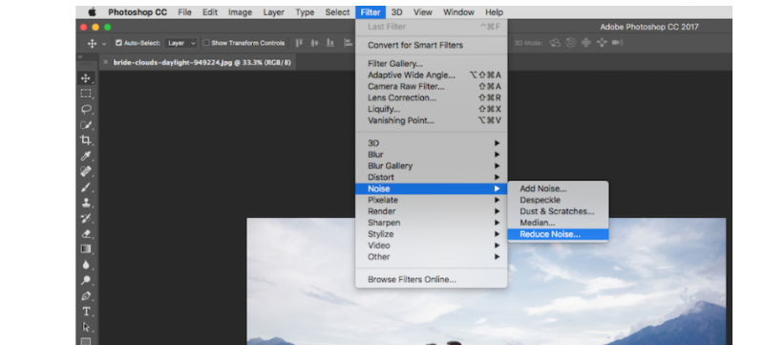This screenshot has height=345, width=764.
Task: Select the Rectangular Marquee tool
Action: (x=86, y=94)
